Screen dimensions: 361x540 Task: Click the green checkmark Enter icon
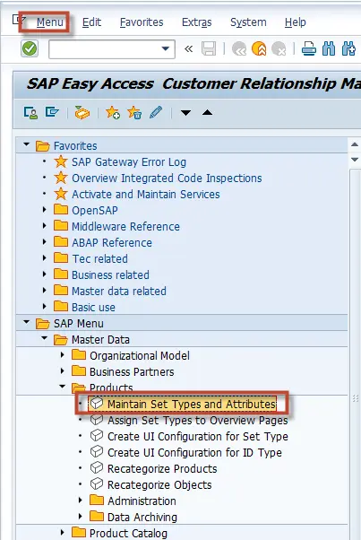(x=30, y=48)
